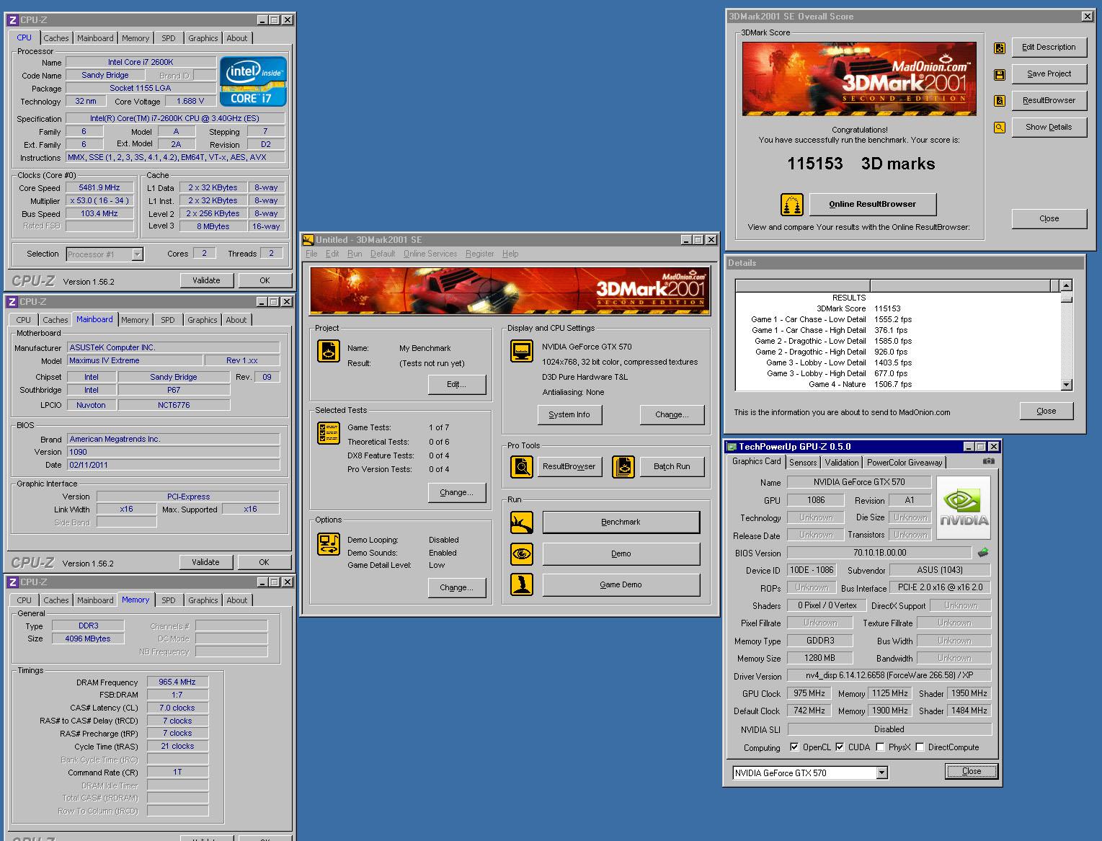
Task: Click the Benchmark run icon
Action: (522, 522)
